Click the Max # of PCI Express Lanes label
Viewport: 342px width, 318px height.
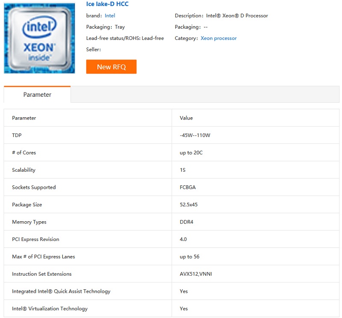[x=44, y=257]
